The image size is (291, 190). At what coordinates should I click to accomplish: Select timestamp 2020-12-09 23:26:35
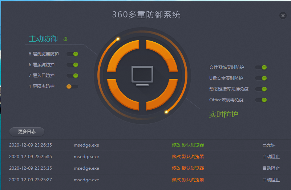pyautogui.click(x=31, y=145)
